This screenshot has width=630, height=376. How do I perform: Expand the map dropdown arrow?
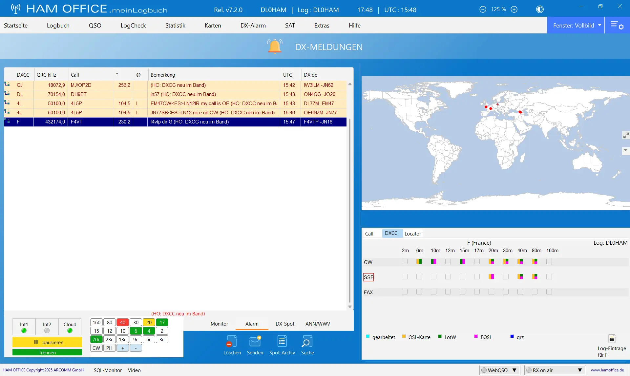click(626, 151)
